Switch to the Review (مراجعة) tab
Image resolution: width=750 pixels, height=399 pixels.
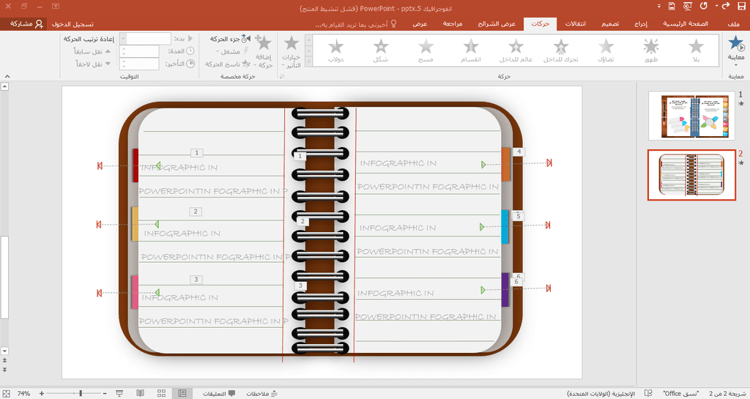[452, 24]
